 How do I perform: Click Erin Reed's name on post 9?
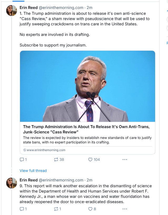29,180
